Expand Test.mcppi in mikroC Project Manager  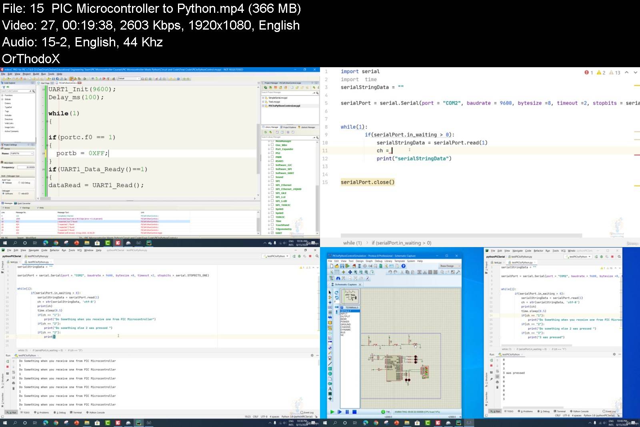(263, 102)
